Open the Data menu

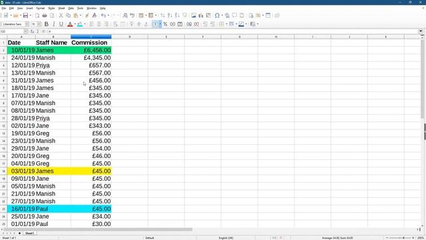point(71,9)
